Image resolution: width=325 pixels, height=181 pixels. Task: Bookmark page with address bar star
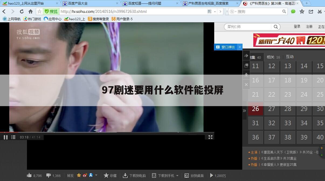39,12
